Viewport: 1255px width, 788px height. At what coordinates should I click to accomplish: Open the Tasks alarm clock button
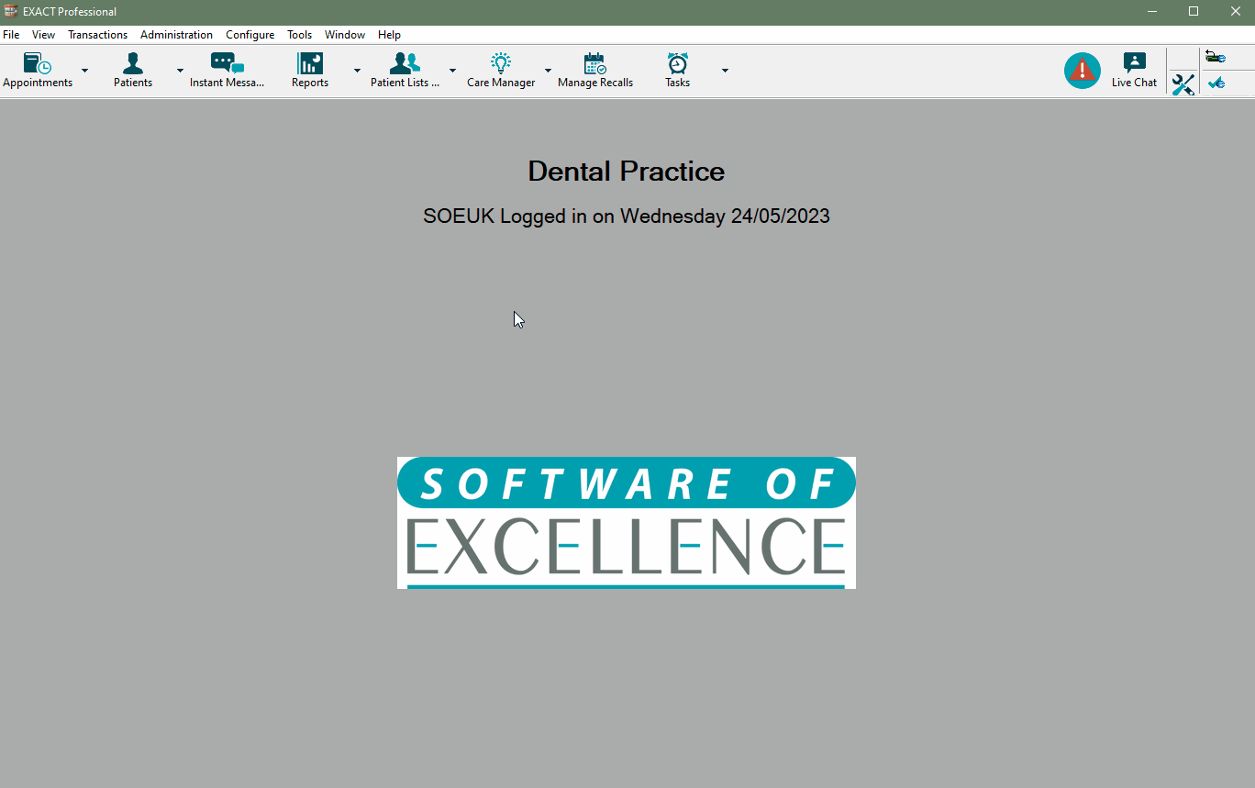click(678, 71)
